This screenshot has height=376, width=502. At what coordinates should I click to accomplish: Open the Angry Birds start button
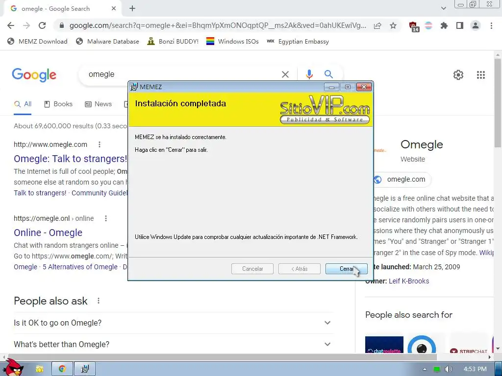(x=12, y=368)
